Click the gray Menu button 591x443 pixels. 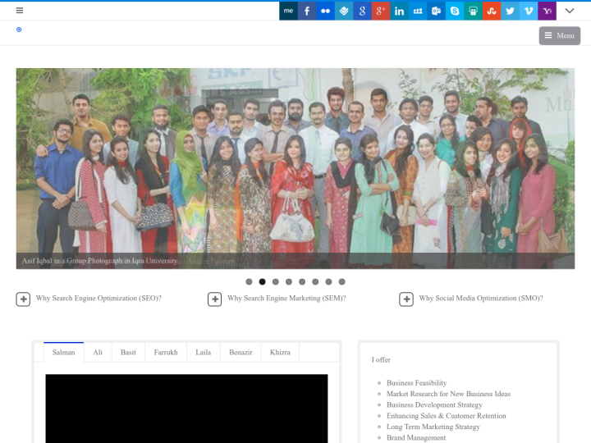click(x=559, y=35)
